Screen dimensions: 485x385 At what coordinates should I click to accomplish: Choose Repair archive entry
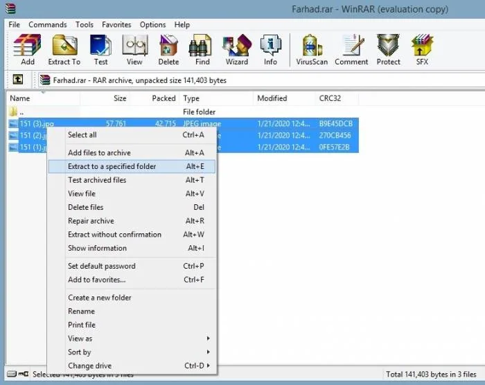[x=132, y=221]
